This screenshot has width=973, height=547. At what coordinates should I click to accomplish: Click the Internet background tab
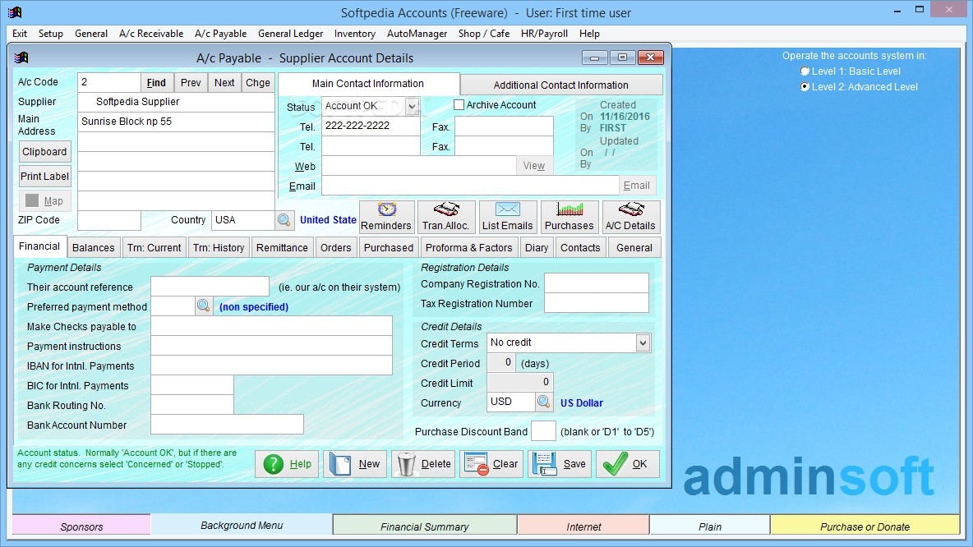(583, 526)
